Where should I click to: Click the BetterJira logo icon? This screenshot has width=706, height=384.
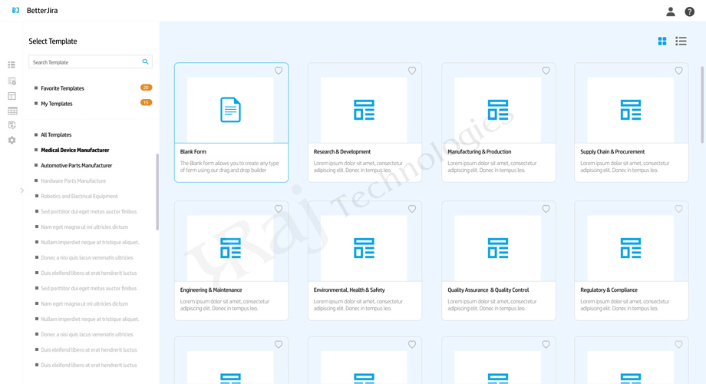16,10
